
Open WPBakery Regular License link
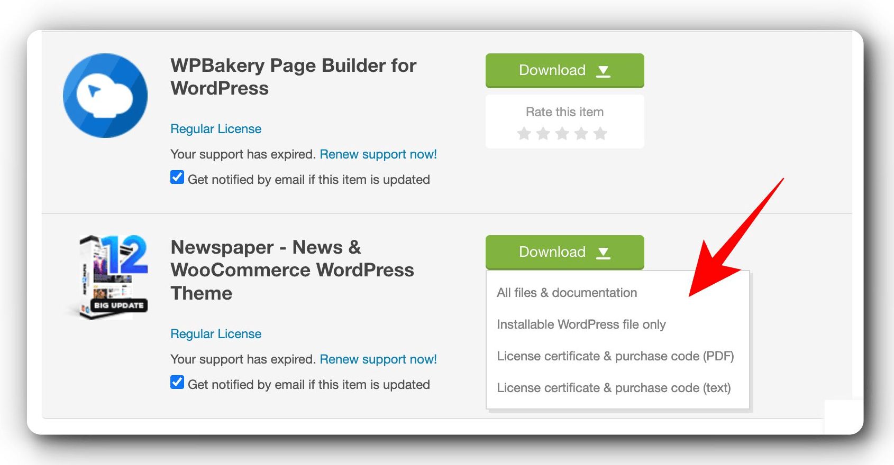pos(216,129)
